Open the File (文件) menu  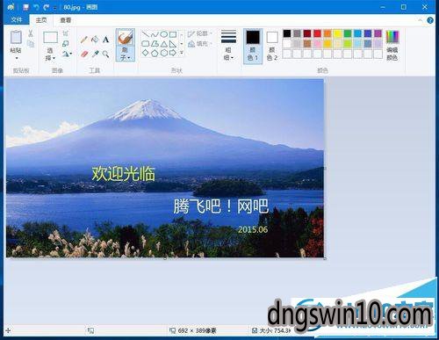click(x=17, y=19)
